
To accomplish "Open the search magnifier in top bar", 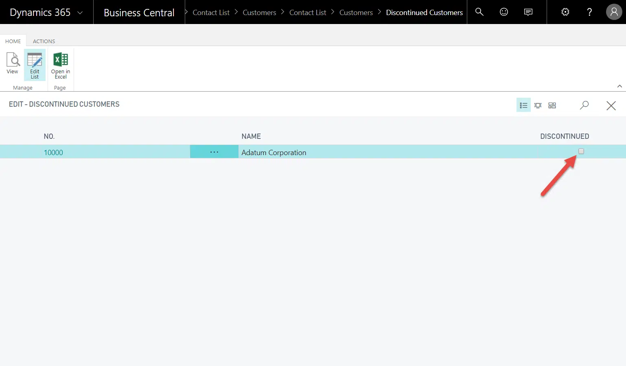I will [479, 12].
